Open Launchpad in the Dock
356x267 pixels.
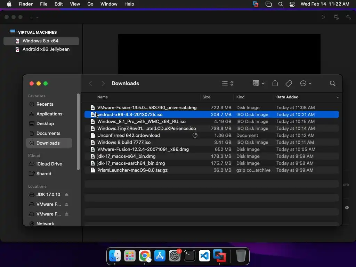tap(130, 256)
